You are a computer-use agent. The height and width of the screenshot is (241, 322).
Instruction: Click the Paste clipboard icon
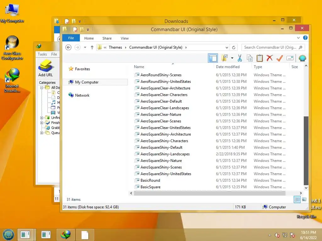point(259,58)
